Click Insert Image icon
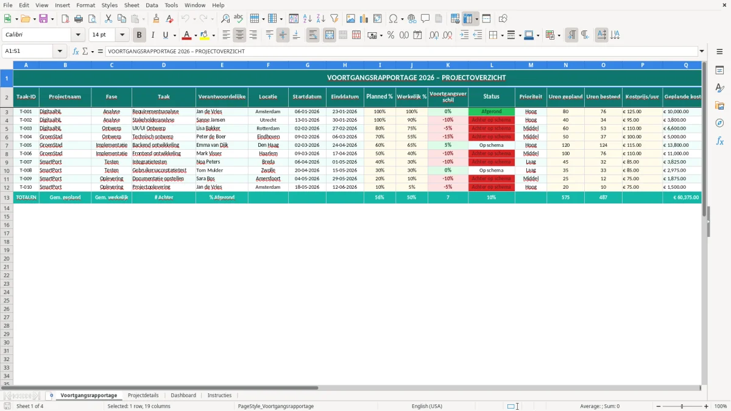The image size is (731, 411). click(x=351, y=19)
